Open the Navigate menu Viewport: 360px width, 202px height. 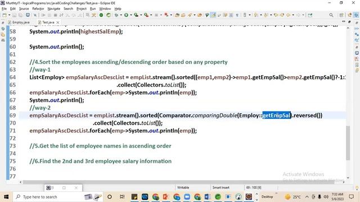point(54,9)
